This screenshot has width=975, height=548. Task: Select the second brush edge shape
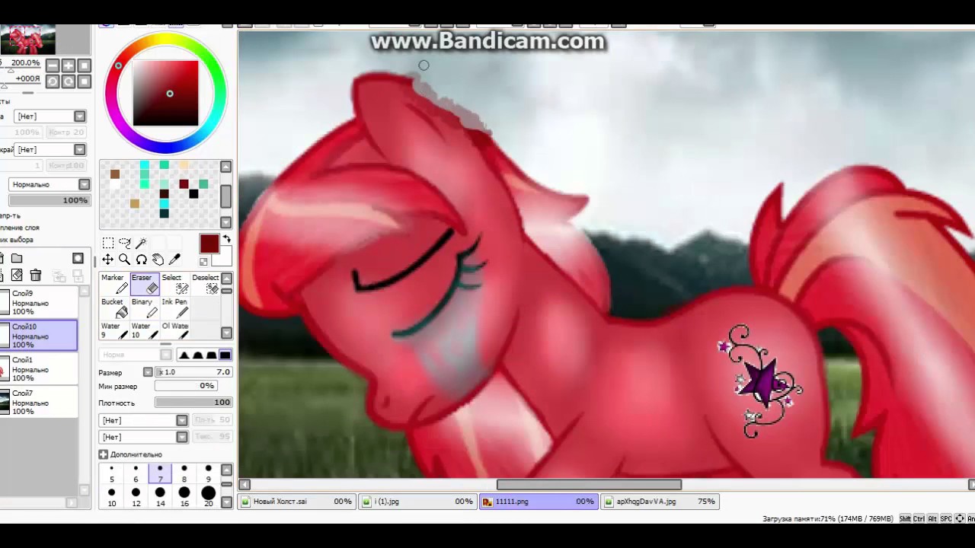198,355
